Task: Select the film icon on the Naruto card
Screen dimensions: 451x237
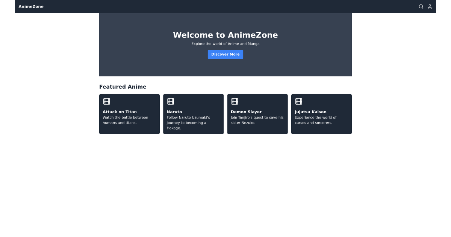Action: 170,101
